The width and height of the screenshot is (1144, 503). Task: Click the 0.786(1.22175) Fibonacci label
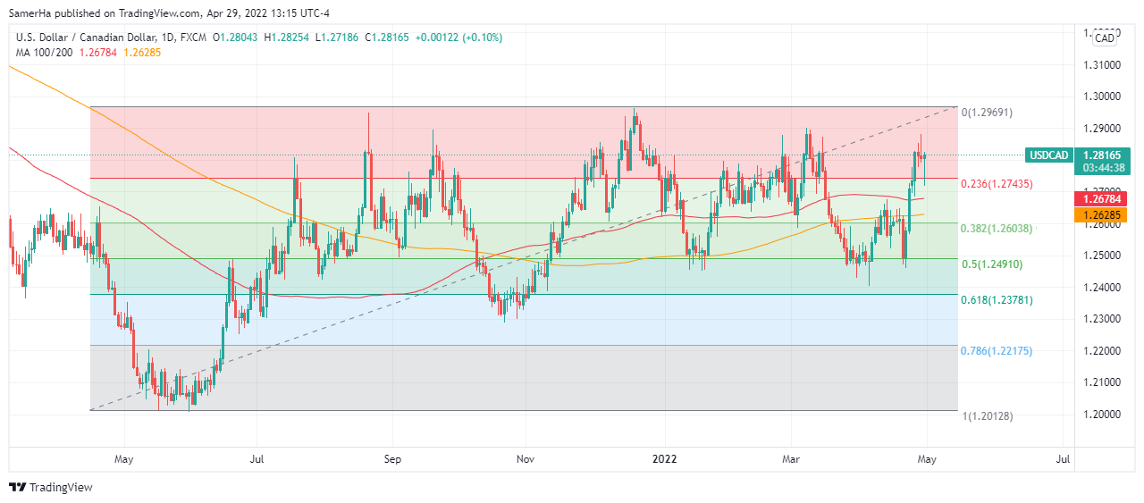997,351
